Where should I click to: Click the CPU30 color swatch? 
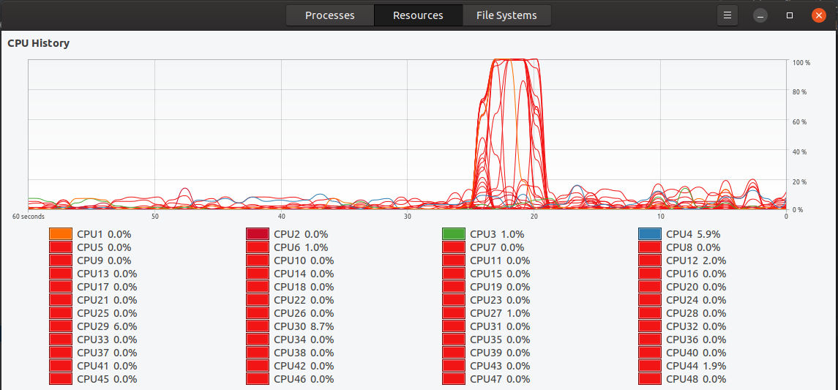tap(258, 326)
